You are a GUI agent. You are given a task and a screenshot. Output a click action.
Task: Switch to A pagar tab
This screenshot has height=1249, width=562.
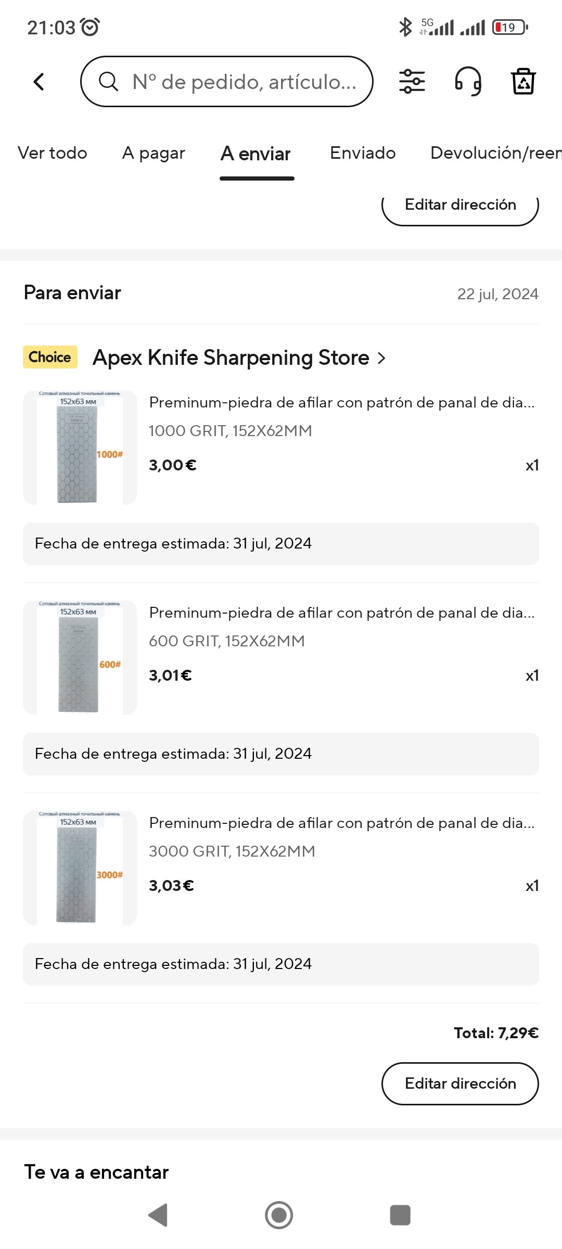point(154,153)
